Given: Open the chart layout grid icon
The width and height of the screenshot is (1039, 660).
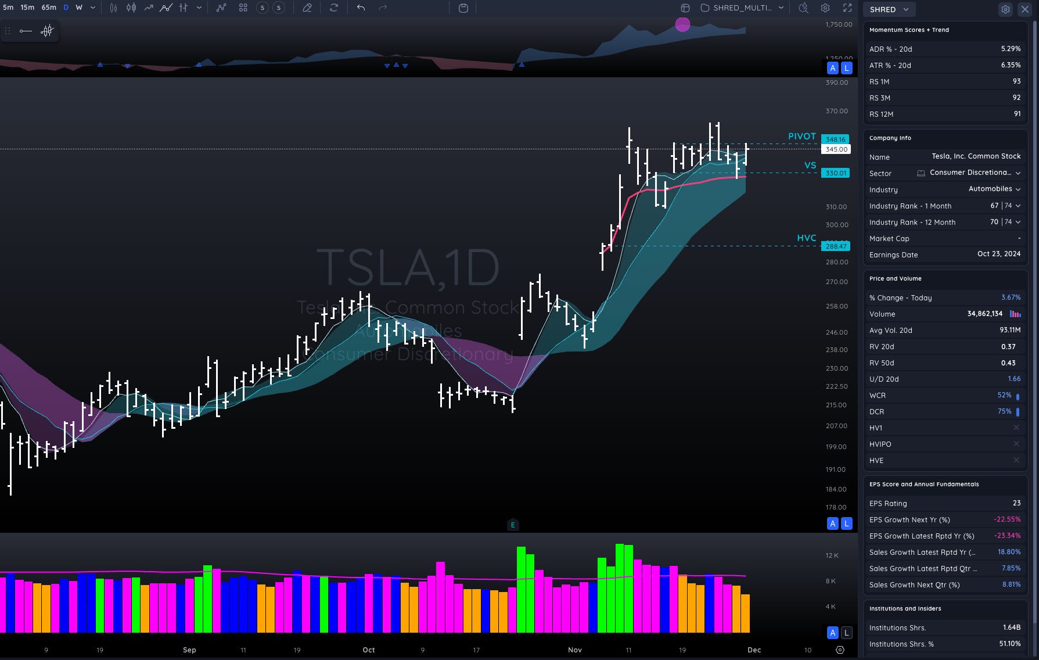Looking at the screenshot, I should click(x=685, y=8).
